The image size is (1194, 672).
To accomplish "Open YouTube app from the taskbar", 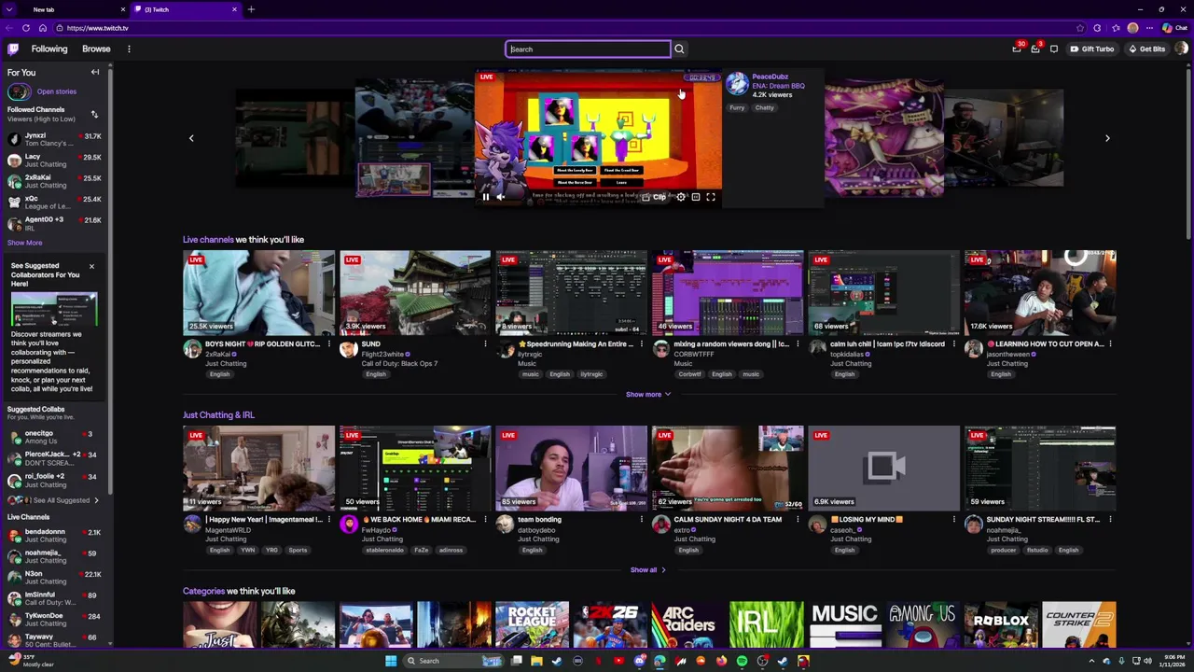I will click(x=618, y=661).
